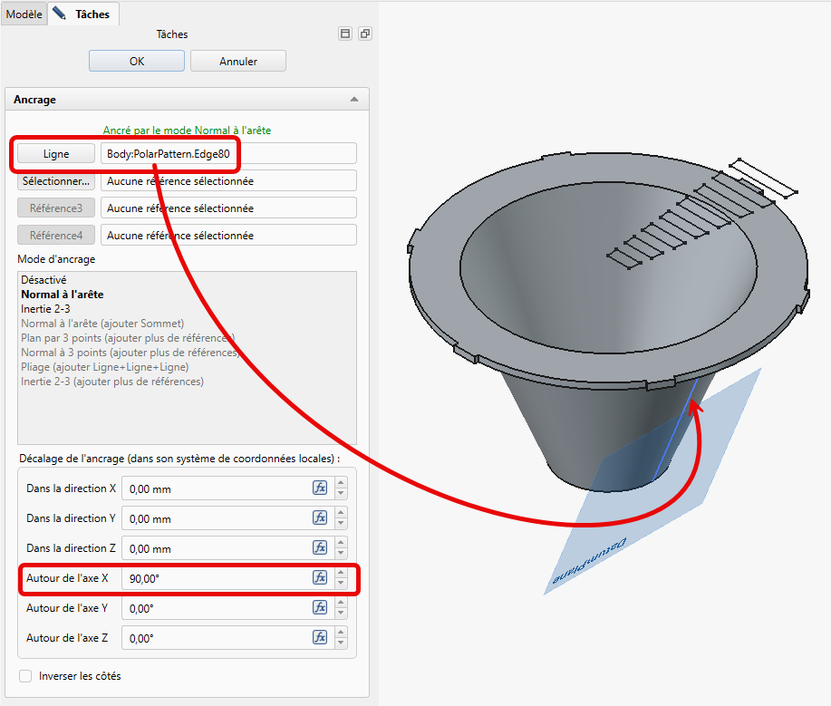
Task: Open expression editor for Dans la direction Z
Action: (x=320, y=548)
